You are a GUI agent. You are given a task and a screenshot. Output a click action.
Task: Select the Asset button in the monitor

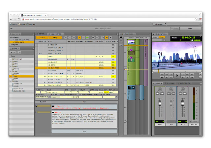point(155,37)
